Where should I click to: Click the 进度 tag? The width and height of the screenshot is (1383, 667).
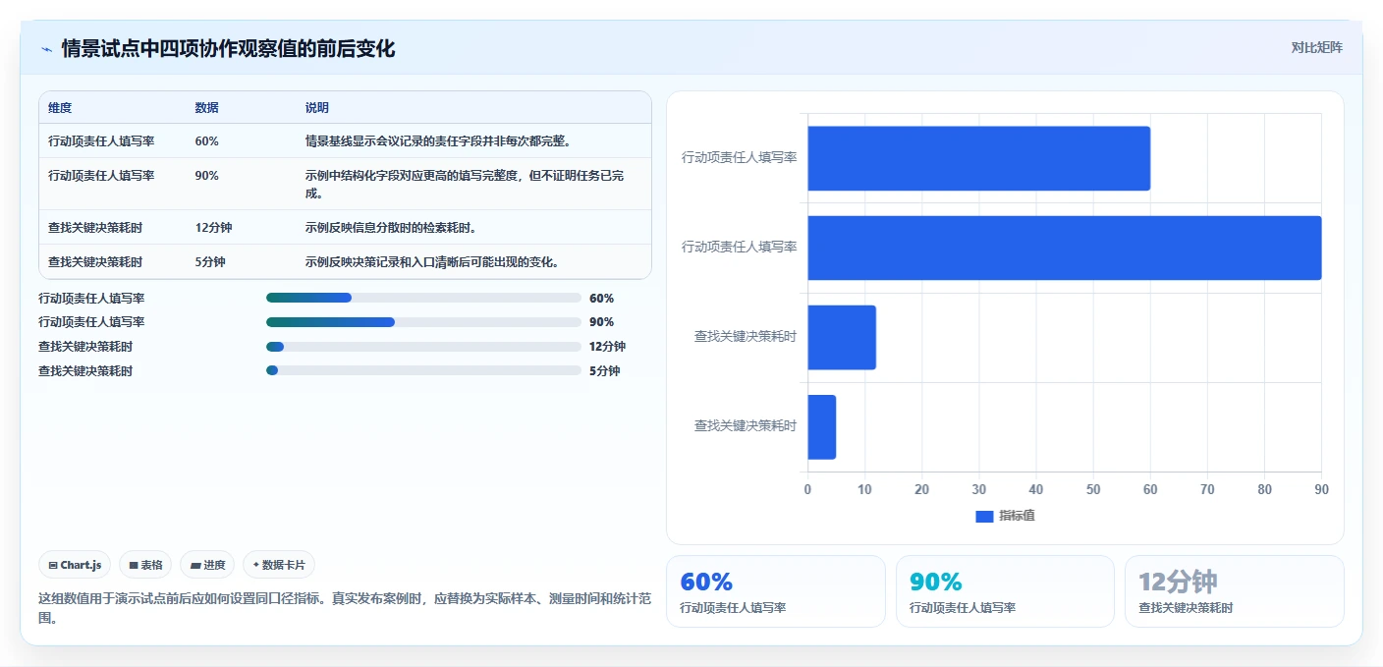207,565
